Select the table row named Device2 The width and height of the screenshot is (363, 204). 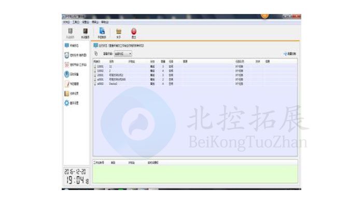click(195, 84)
